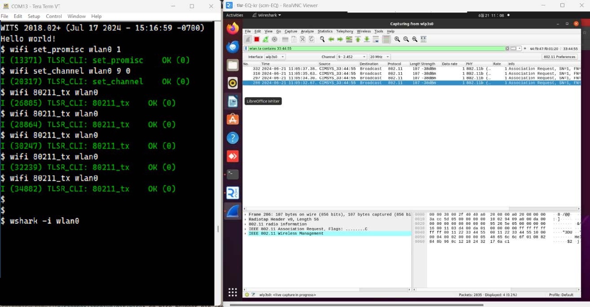Viewport: 590px width, 307px height.
Task: Open Files from the Ubuntu dock
Action: (x=233, y=65)
